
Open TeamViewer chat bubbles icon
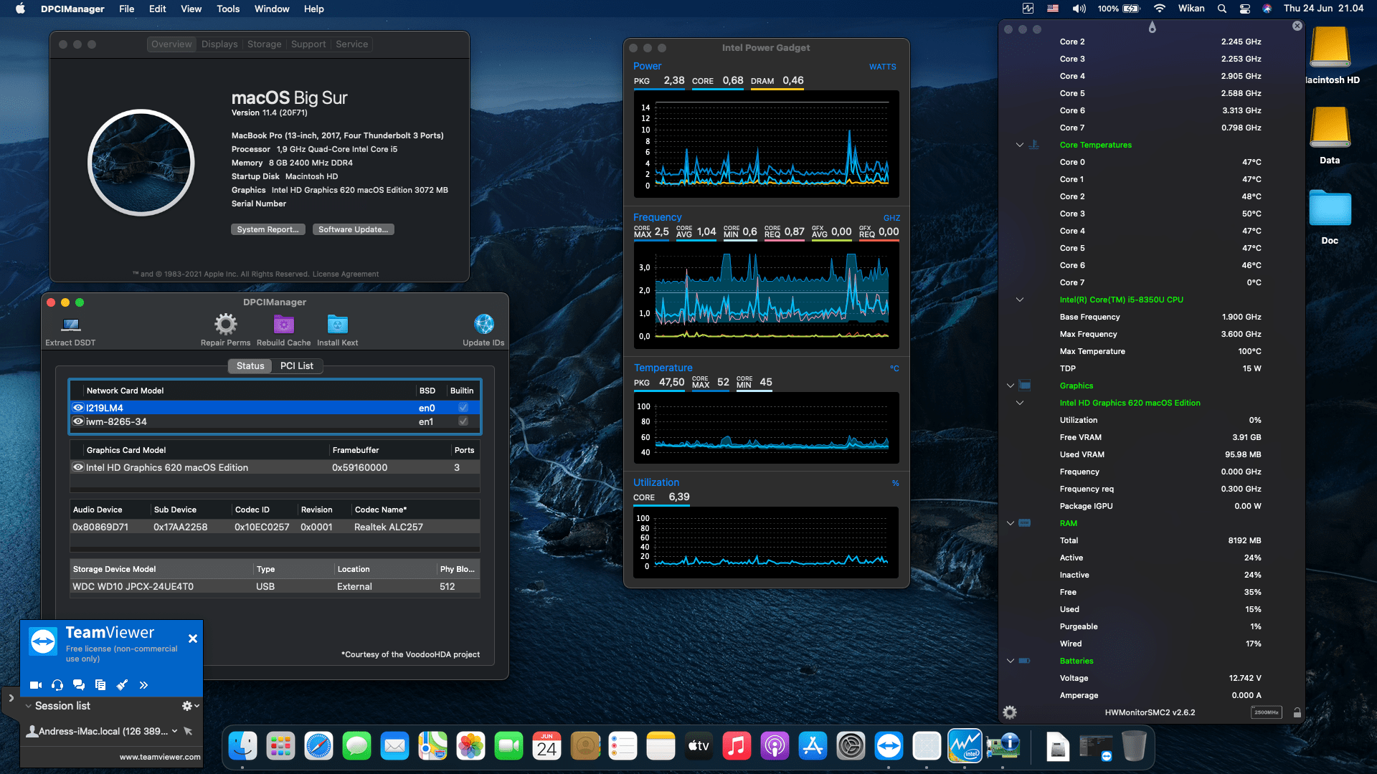[79, 685]
